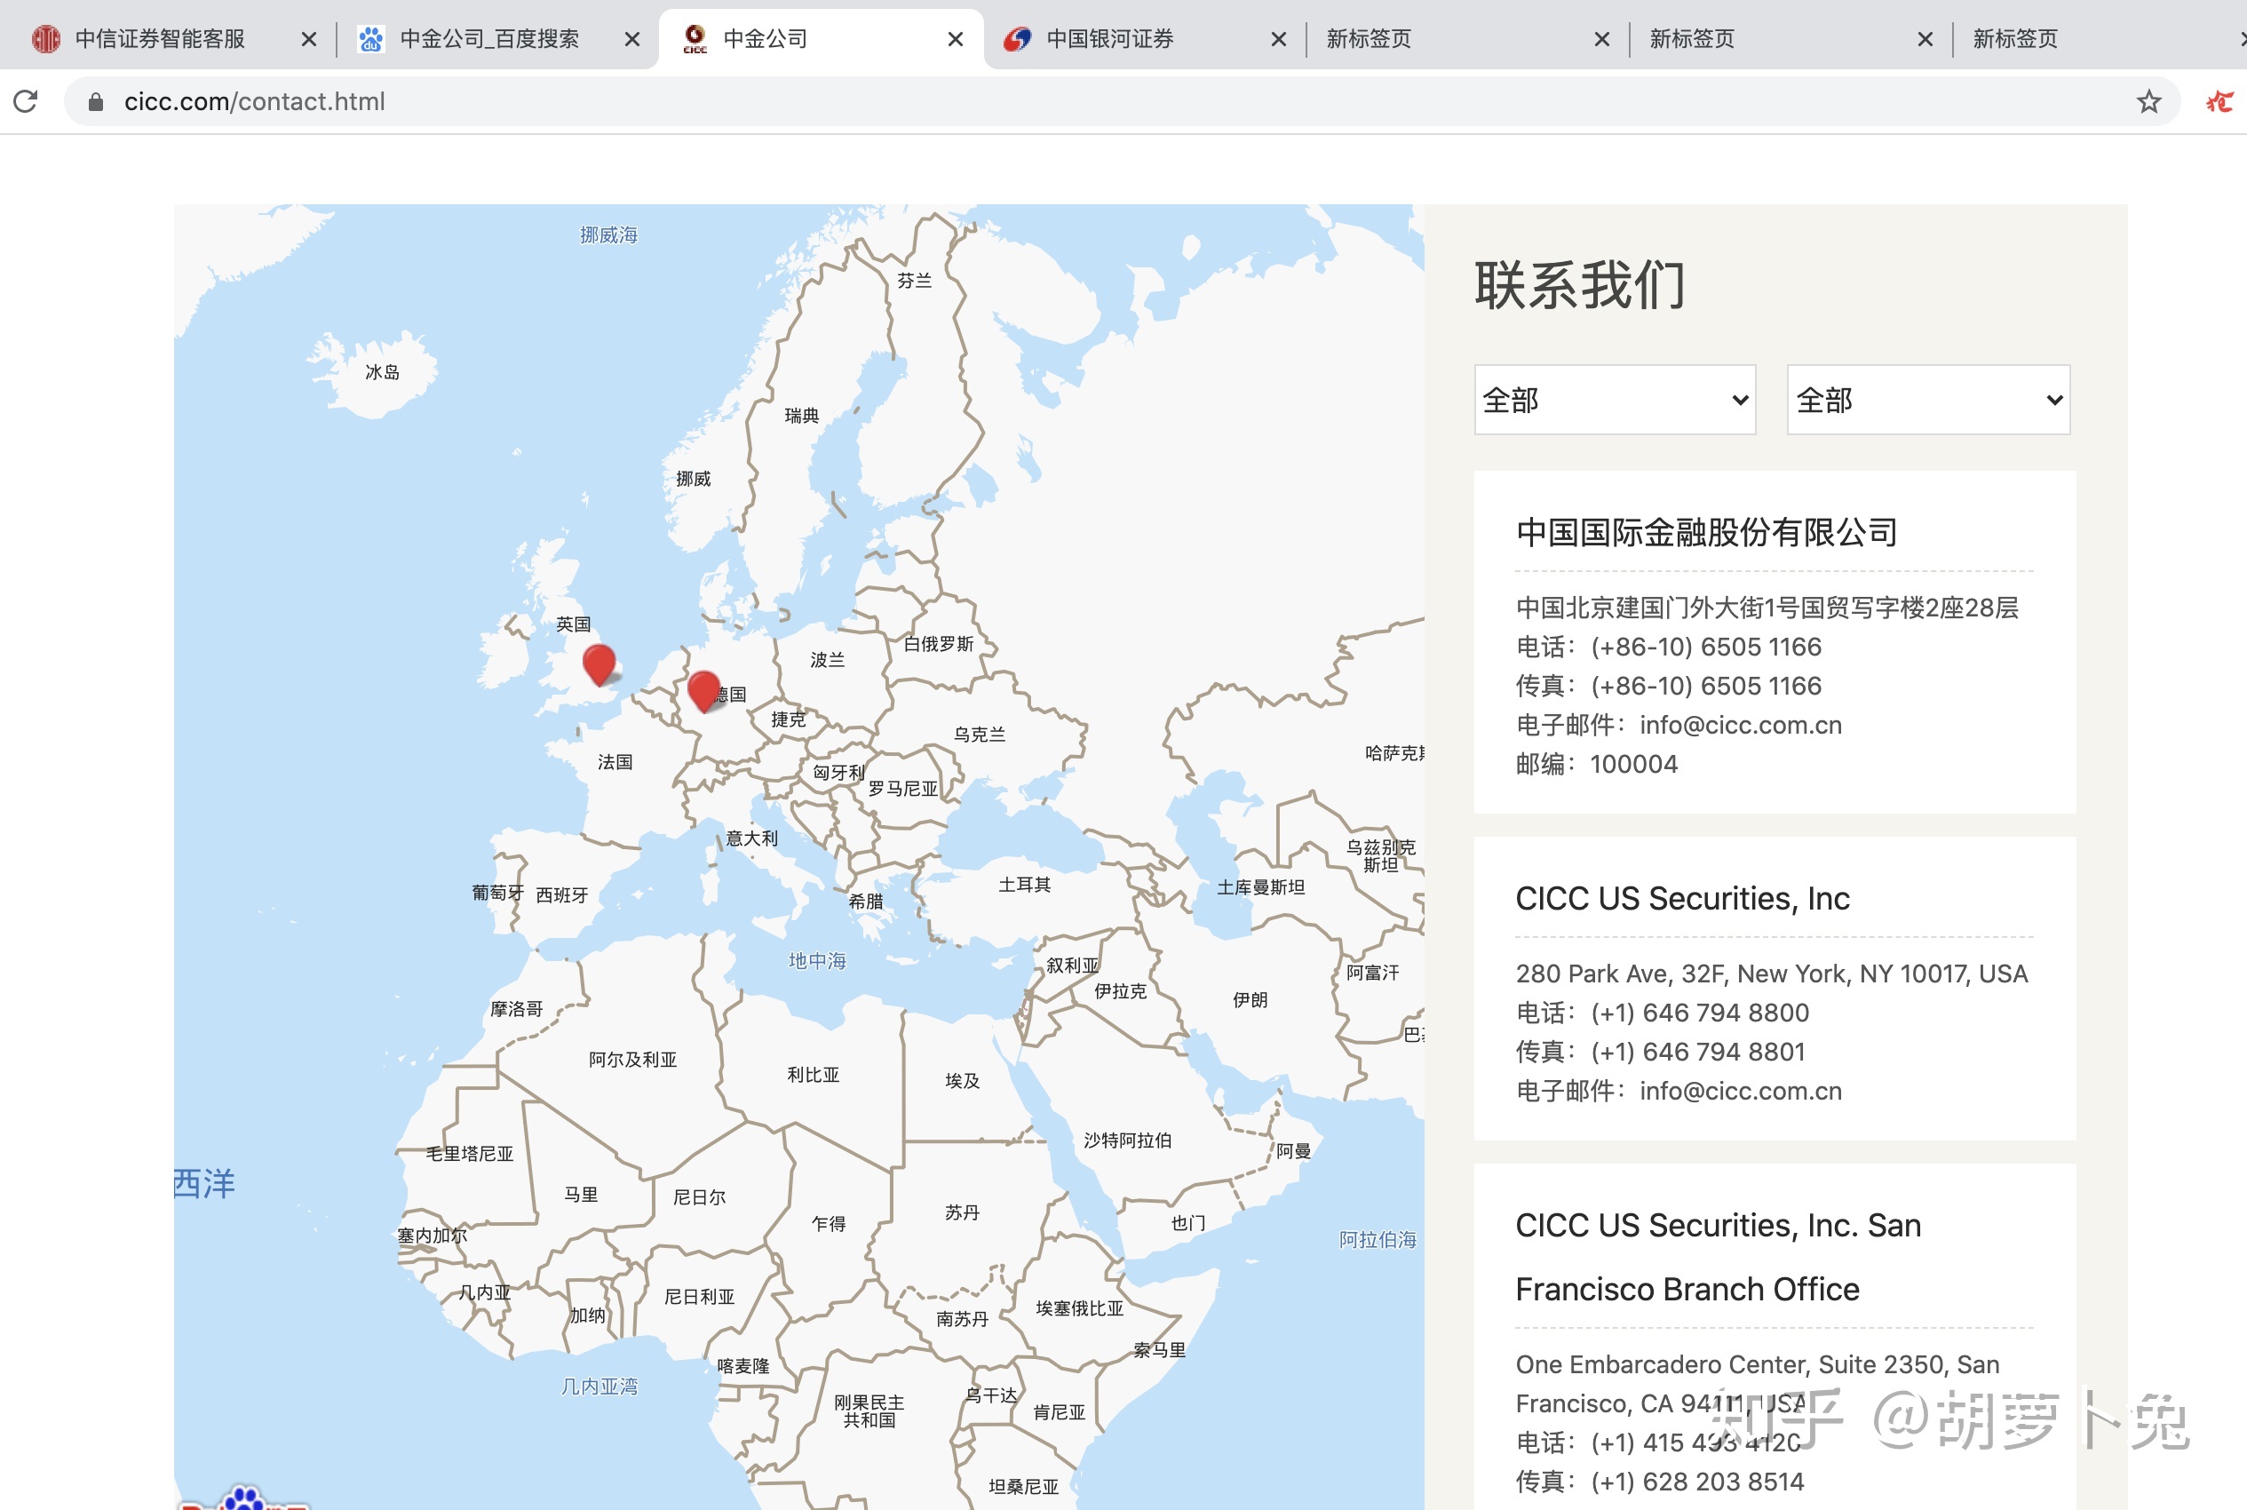Click the favicon of the 中国银河证券 tab
2247x1510 pixels.
pos(1017,38)
